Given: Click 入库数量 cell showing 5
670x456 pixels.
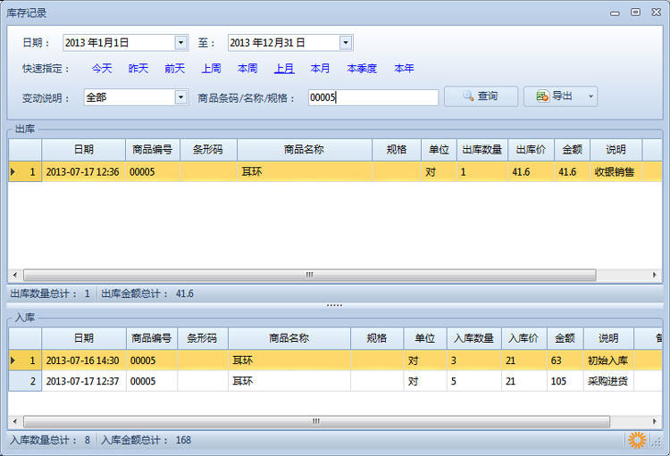Looking at the screenshot, I should (x=473, y=381).
